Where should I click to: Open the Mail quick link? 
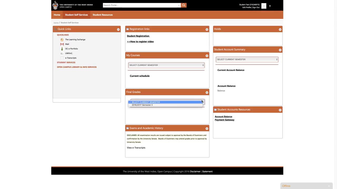click(67, 44)
